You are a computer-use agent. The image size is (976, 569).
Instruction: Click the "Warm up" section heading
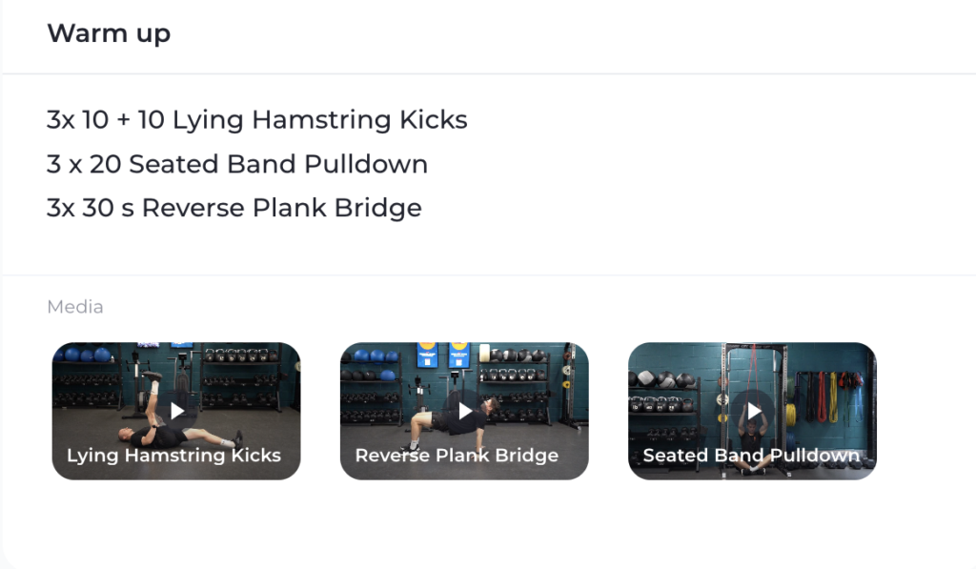point(109,34)
